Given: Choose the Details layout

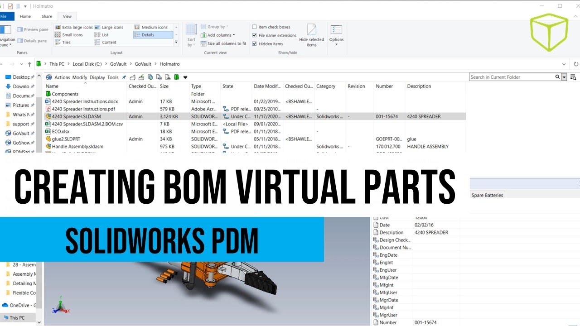Looking at the screenshot, I should tap(153, 35).
